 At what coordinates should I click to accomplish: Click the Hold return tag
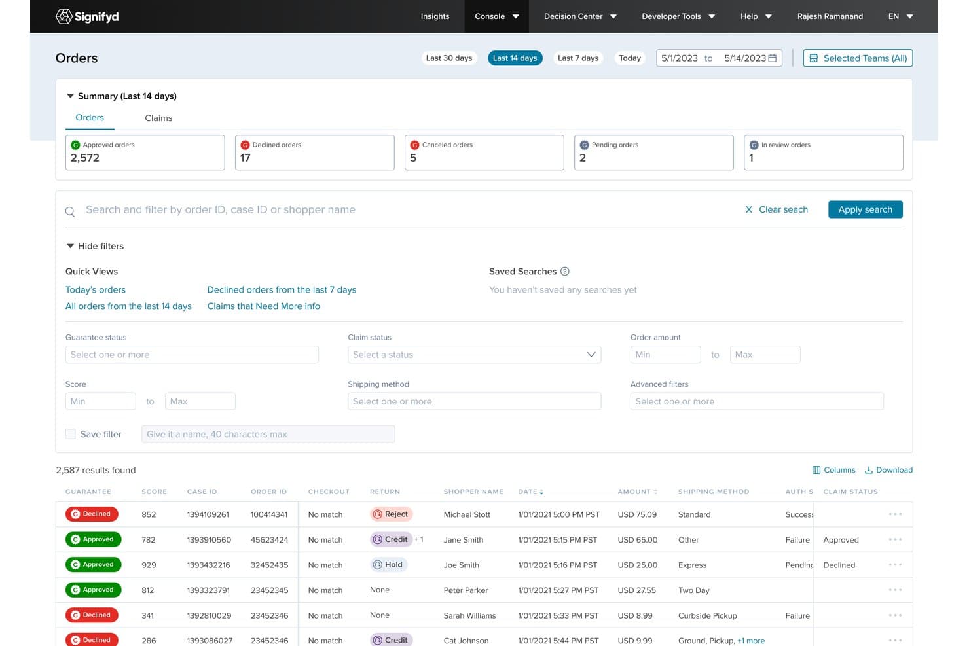pyautogui.click(x=388, y=565)
